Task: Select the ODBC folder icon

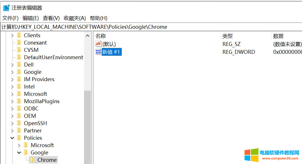Action: (x=19, y=108)
